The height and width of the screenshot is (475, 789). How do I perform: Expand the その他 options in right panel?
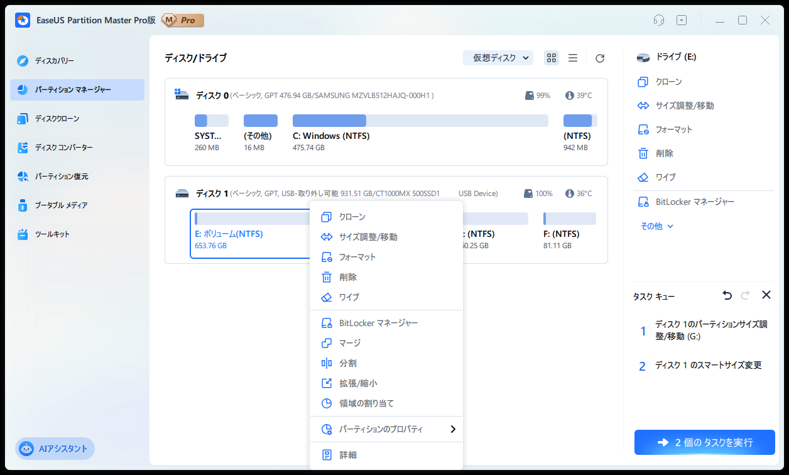coord(657,226)
